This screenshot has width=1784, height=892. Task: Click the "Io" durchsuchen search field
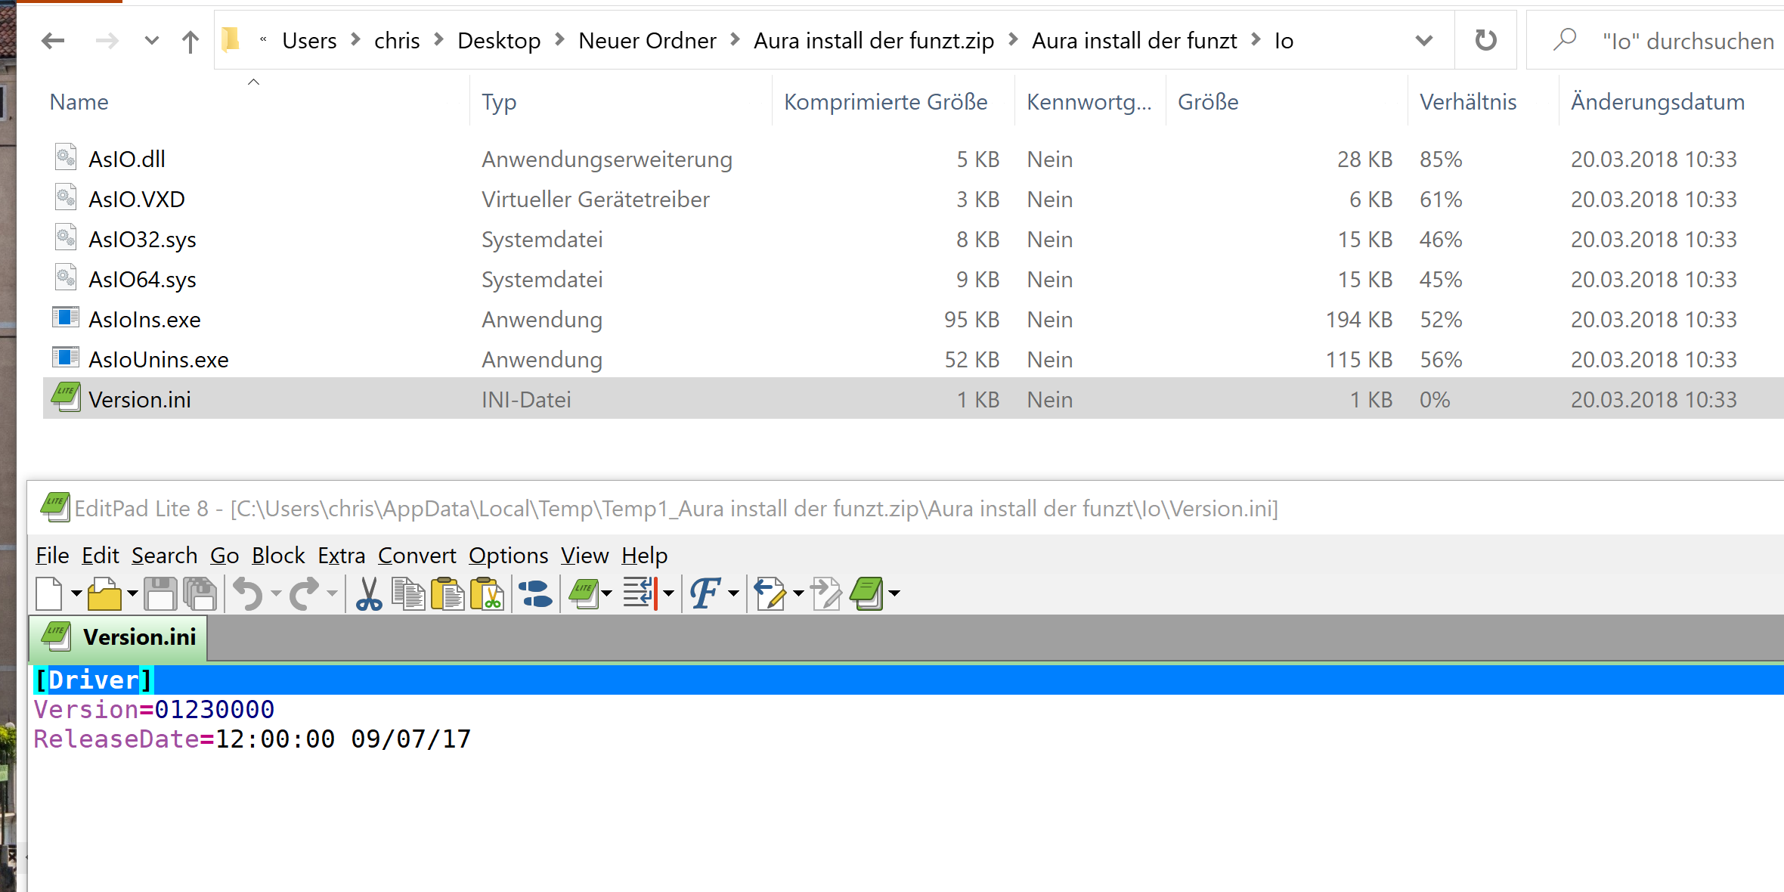click(1686, 41)
